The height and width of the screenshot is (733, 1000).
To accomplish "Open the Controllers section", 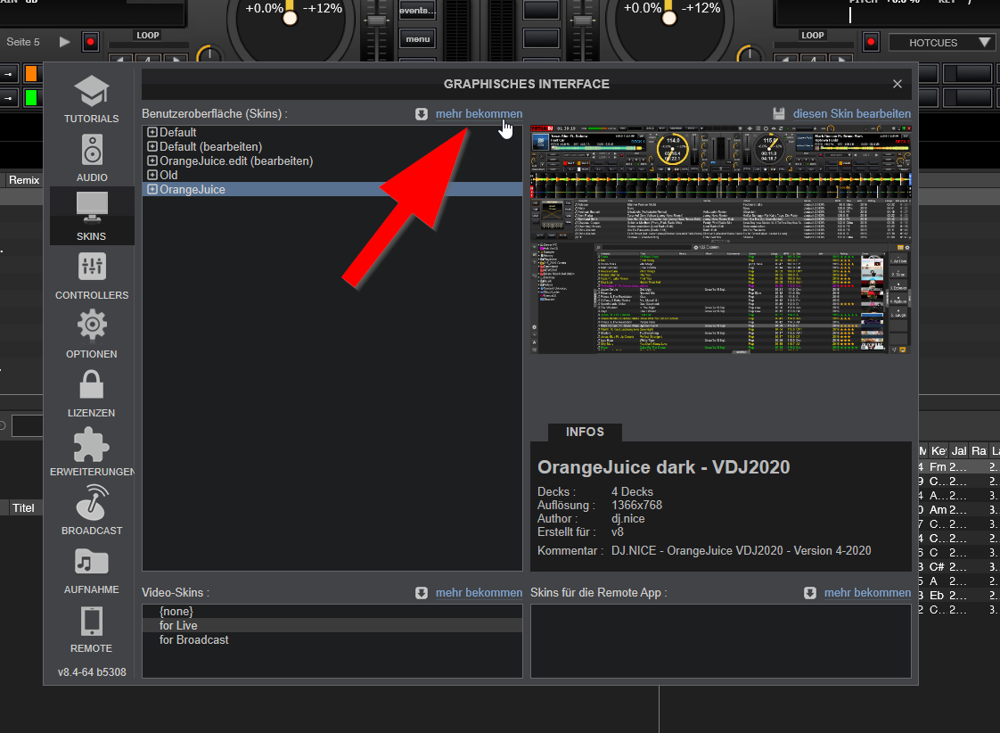I will [x=92, y=276].
